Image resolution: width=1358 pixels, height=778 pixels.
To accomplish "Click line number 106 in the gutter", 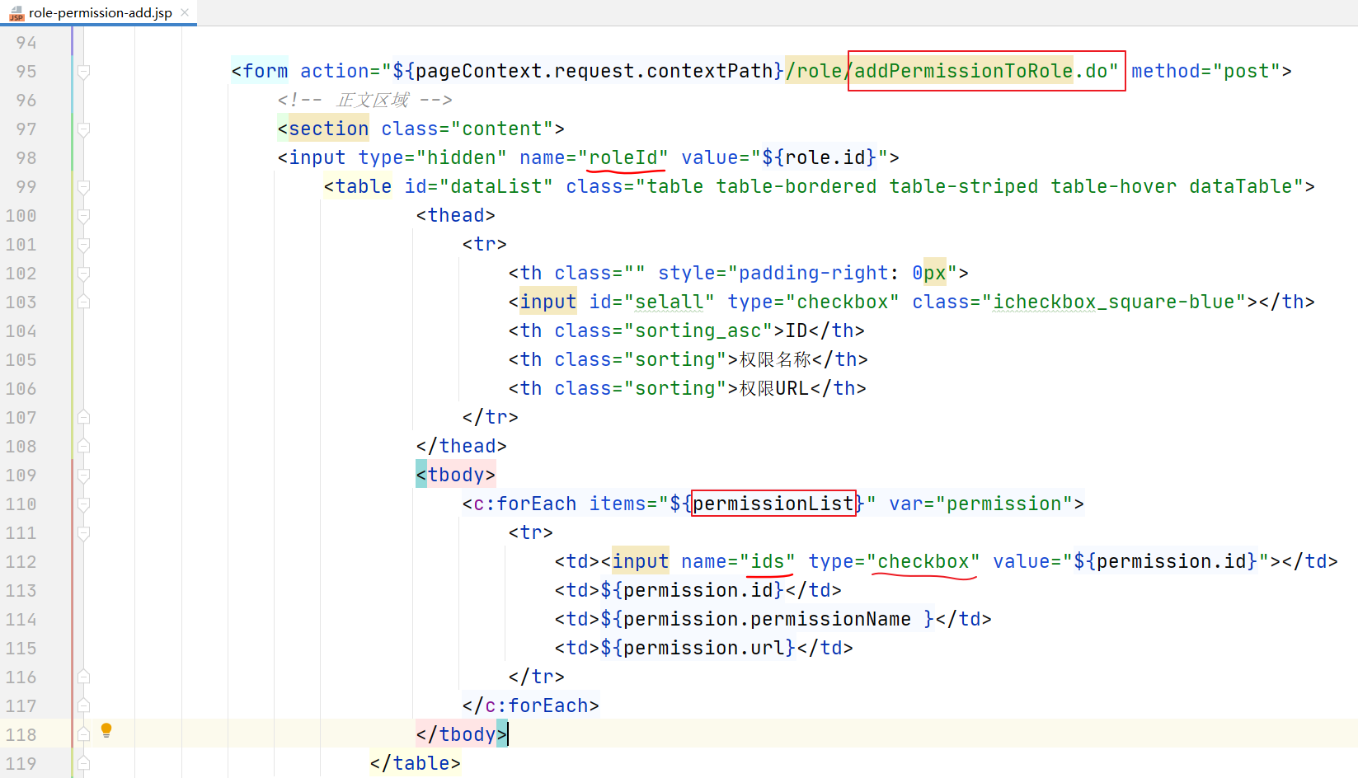I will coord(21,389).
